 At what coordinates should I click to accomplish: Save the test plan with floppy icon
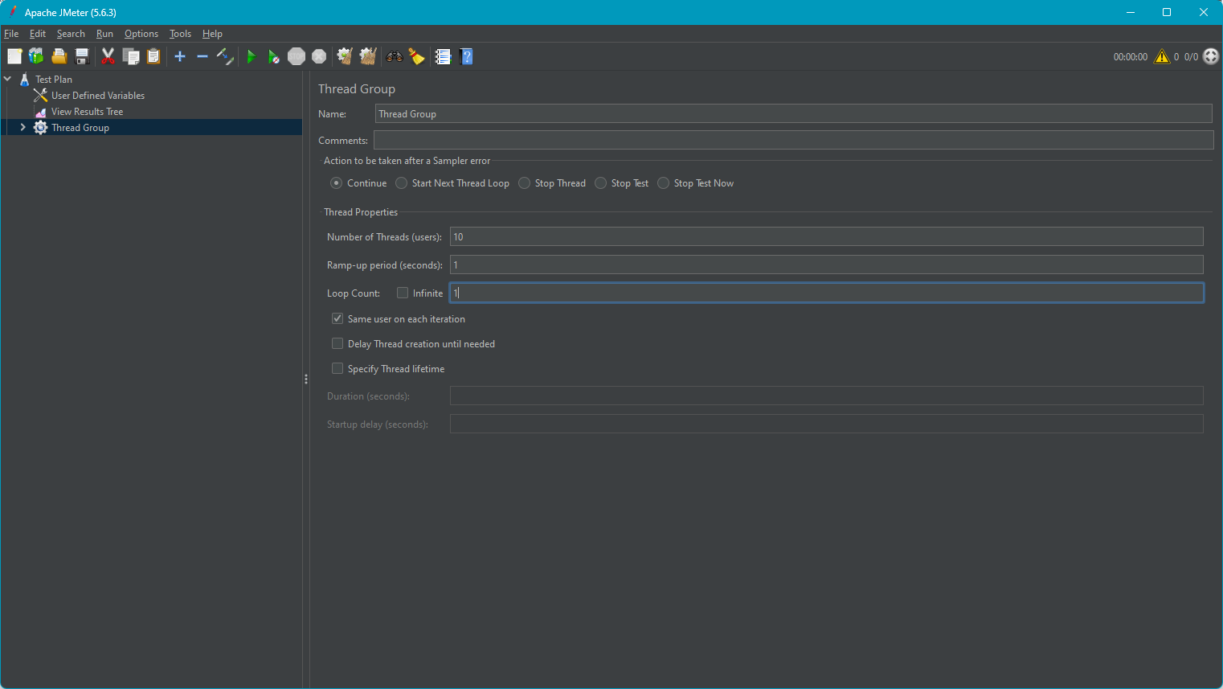(x=81, y=56)
